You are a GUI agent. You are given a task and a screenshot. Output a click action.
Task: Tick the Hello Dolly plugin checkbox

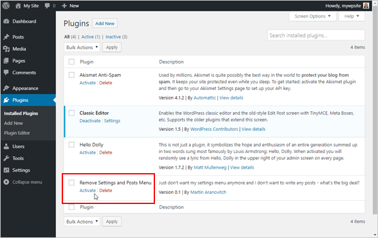click(72, 145)
